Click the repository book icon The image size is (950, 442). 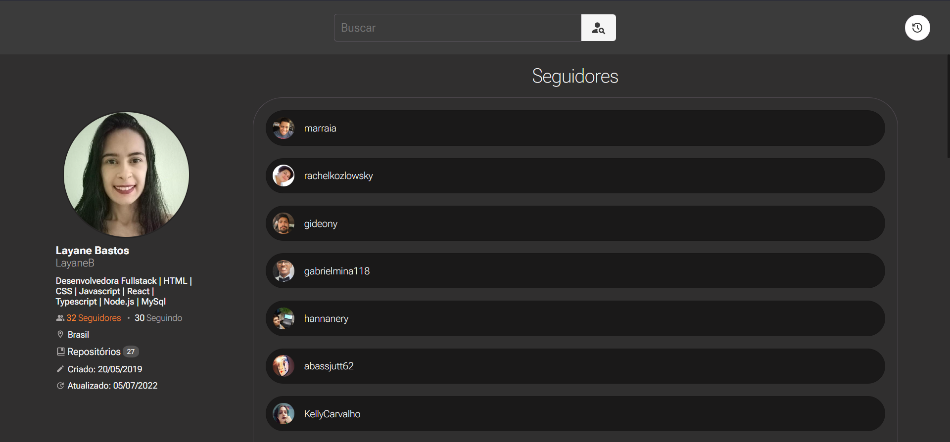pyautogui.click(x=60, y=352)
